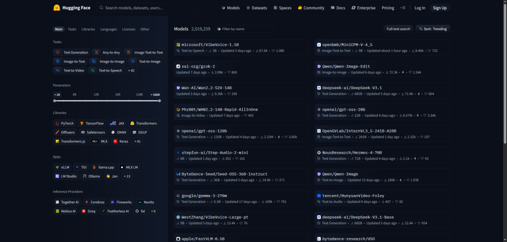Screen dimensions: 507x242
Task: Expand the +13 more apps
Action: pos(127,176)
